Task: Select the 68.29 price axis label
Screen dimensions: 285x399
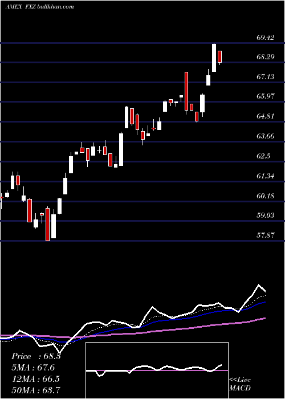Action: pyautogui.click(x=266, y=56)
